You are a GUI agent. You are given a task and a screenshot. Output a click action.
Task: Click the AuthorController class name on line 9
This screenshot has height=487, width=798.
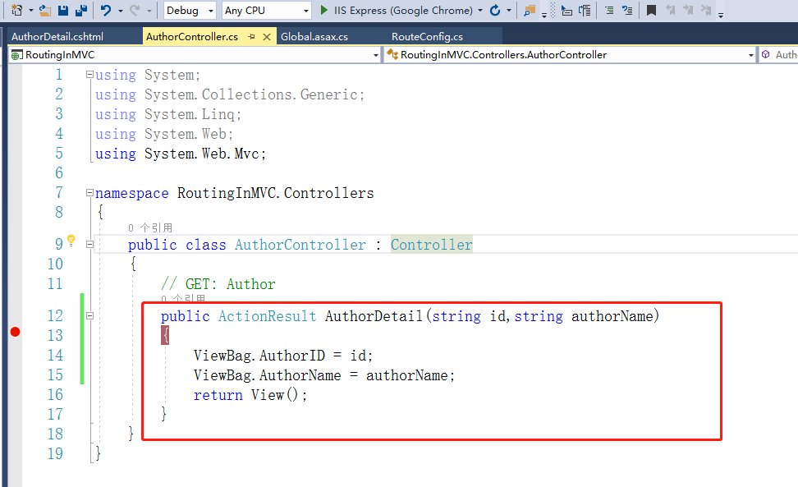point(300,245)
